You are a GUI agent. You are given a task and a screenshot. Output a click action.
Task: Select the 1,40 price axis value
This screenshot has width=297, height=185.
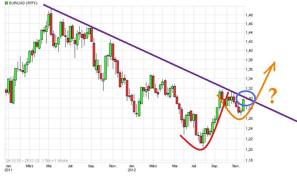click(x=249, y=51)
